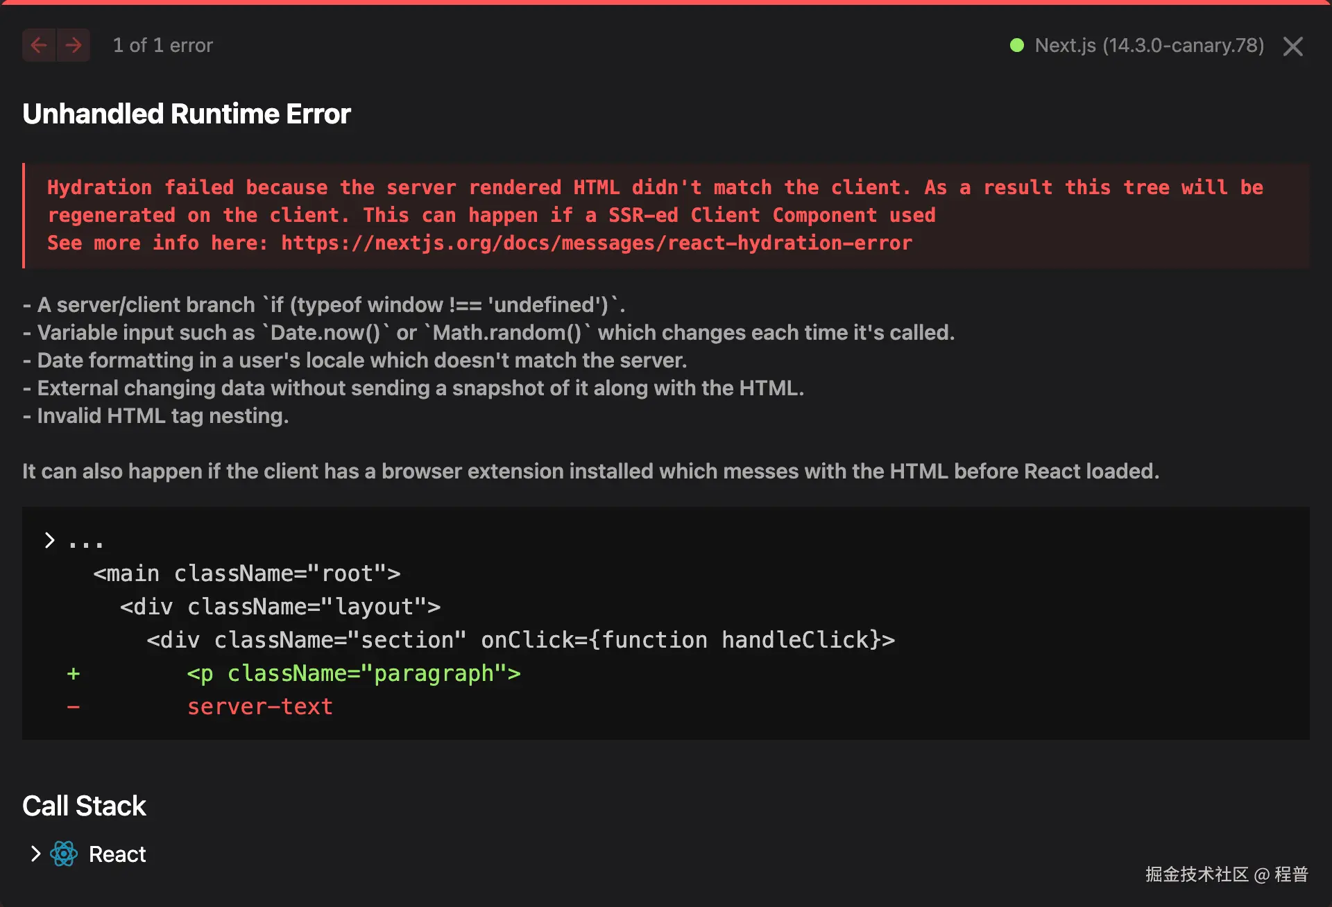The width and height of the screenshot is (1332, 907).
Task: Click the removed 'server-text' diff line
Action: [x=260, y=706]
